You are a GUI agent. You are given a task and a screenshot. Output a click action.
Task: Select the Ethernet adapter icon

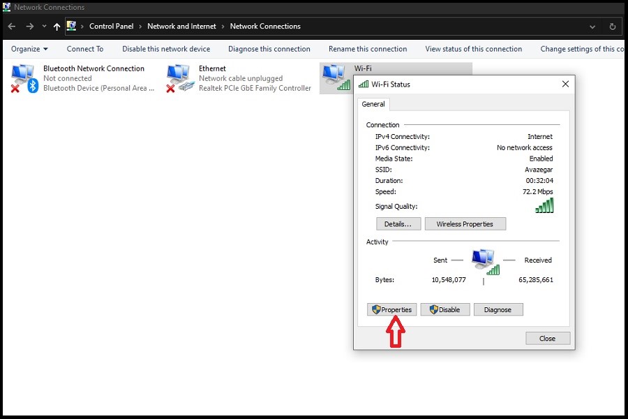(x=179, y=78)
